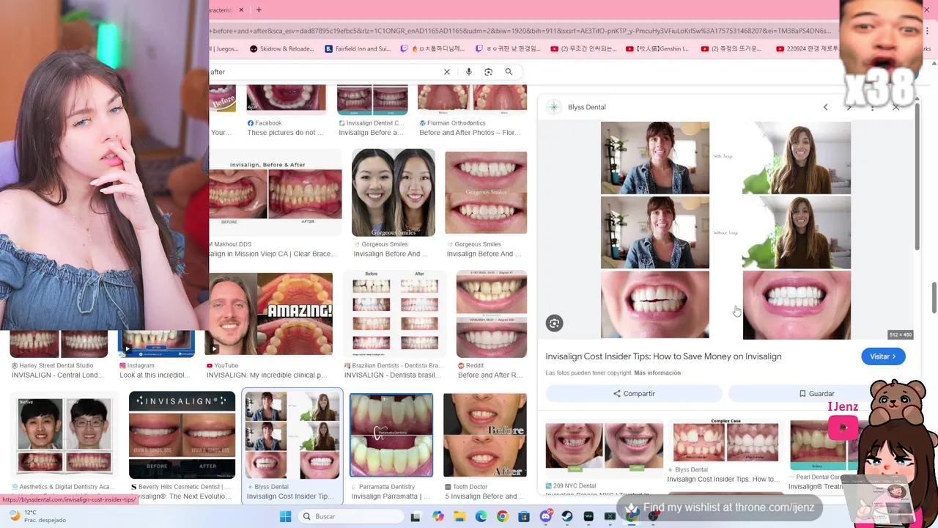Click the Visitar button
The image size is (938, 528).
(883, 356)
